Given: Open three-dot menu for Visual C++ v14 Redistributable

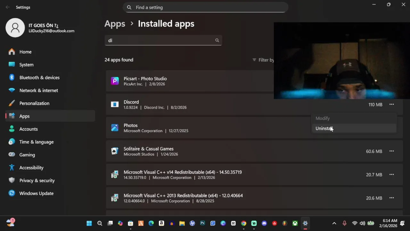Looking at the screenshot, I should click(391, 175).
